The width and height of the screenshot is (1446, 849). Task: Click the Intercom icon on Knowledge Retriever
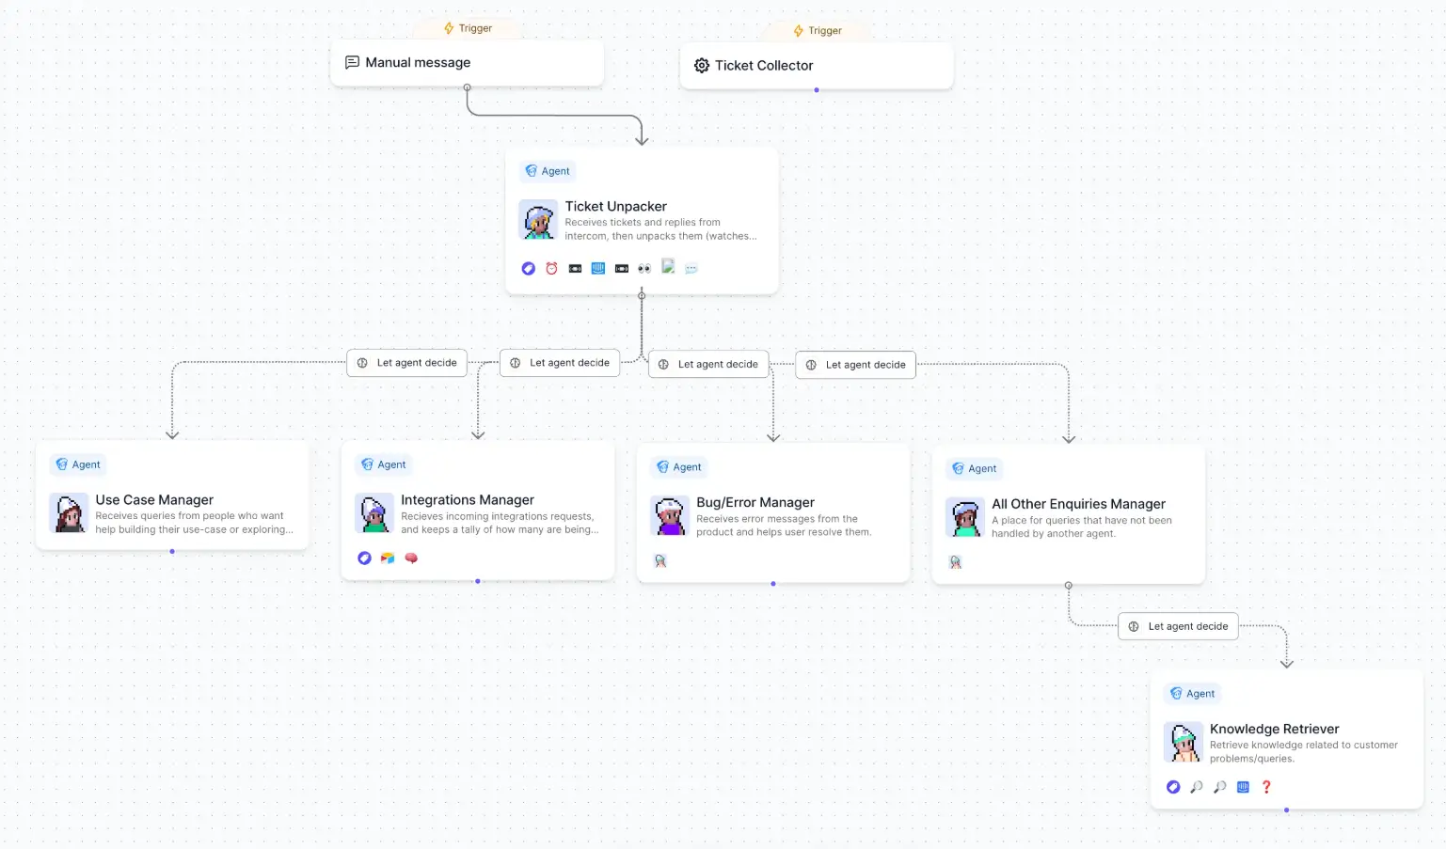pos(1243,787)
